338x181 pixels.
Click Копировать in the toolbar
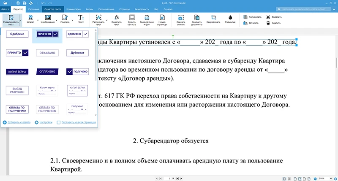tap(252, 17)
